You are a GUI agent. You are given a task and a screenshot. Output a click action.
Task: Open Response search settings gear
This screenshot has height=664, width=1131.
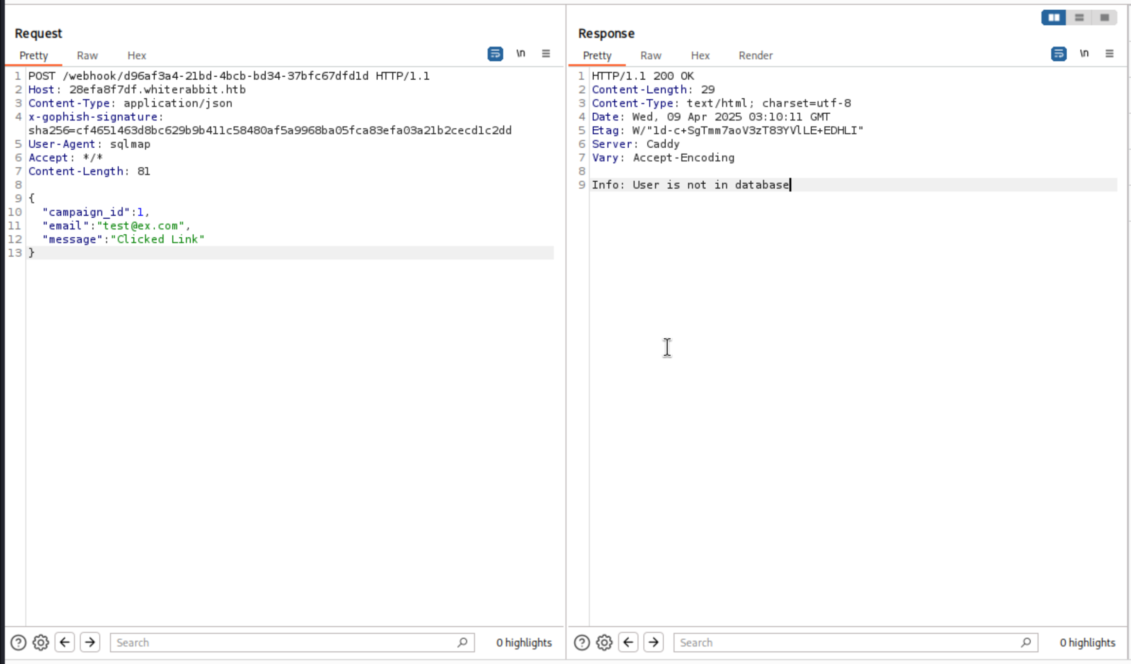tap(604, 643)
